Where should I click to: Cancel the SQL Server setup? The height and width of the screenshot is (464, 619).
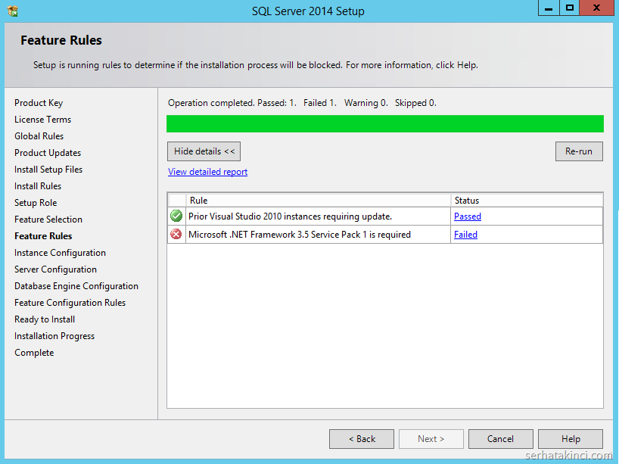(500, 439)
